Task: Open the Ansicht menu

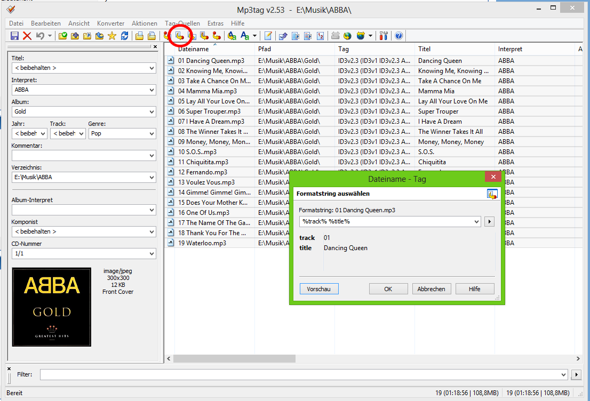Action: point(79,23)
